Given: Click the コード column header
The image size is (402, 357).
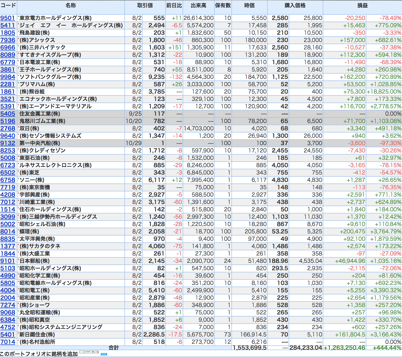Looking at the screenshot, I should click(x=8, y=6).
